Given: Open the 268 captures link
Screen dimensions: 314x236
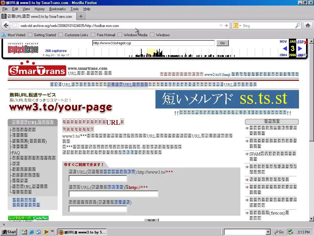Looking at the screenshot, I should pyautogui.click(x=56, y=51).
